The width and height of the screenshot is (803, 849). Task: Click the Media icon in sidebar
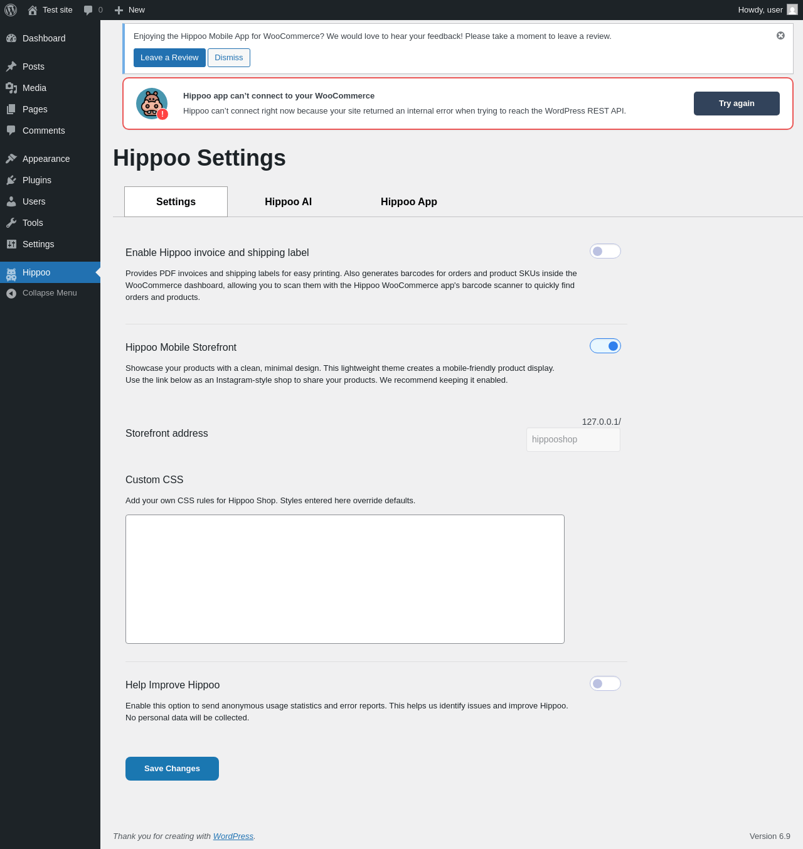click(x=11, y=88)
